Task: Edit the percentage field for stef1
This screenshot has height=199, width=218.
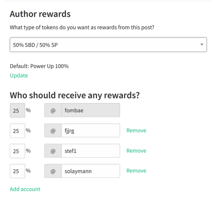Action: (17, 151)
